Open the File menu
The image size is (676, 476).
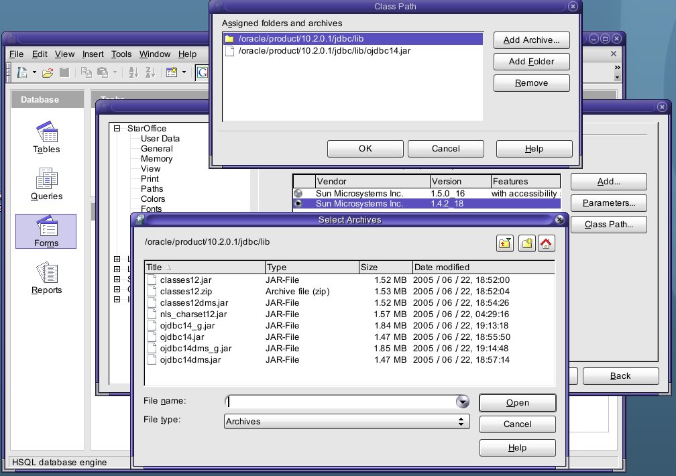click(16, 54)
